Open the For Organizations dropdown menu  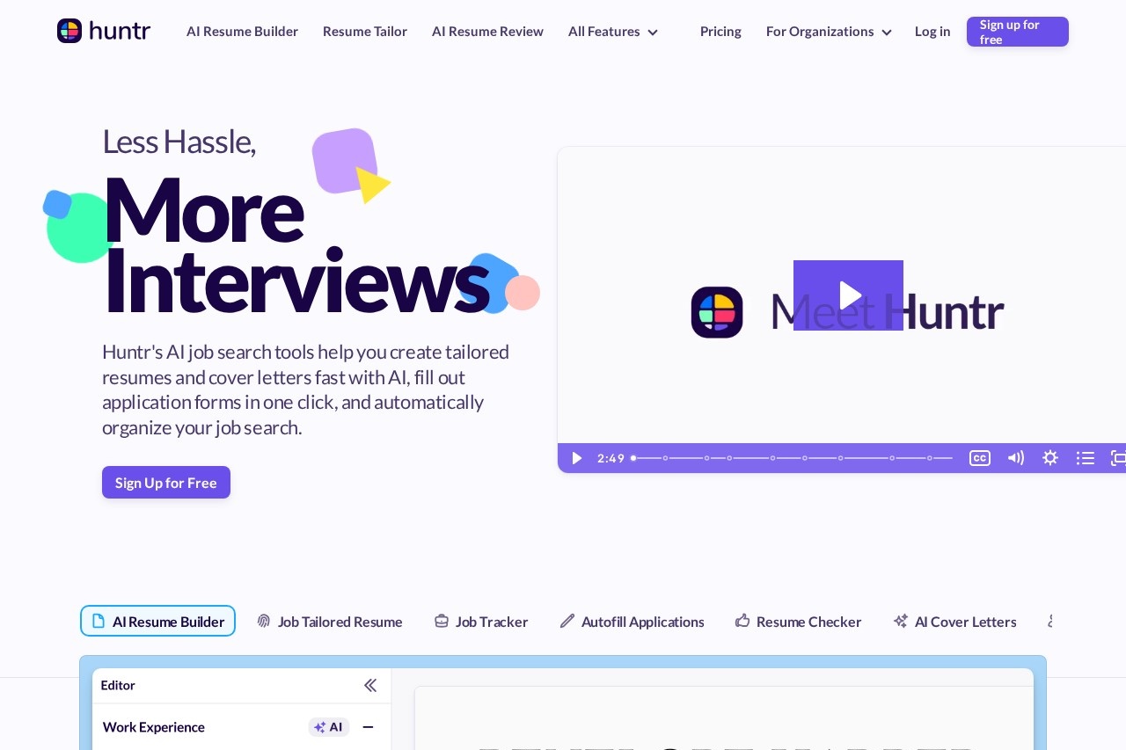tap(828, 32)
